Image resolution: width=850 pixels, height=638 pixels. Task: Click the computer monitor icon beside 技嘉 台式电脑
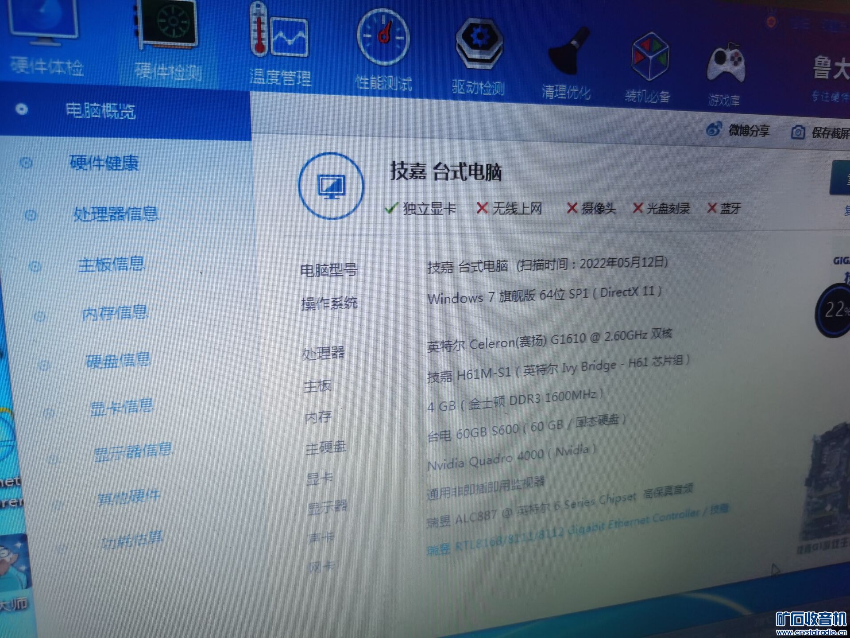(331, 186)
